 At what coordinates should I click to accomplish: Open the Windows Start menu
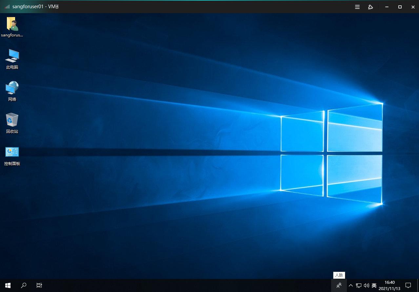tap(8, 285)
